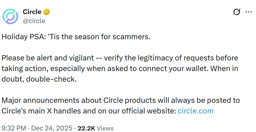The width and height of the screenshot is (256, 132).
Task: Click the Views label
Action: coord(105,128)
